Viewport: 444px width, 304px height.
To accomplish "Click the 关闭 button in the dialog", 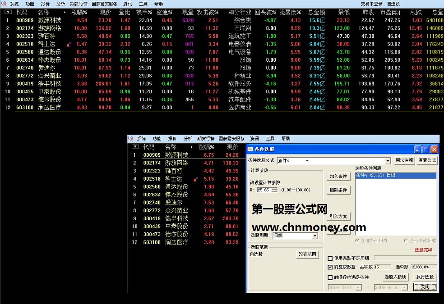I will click(x=425, y=287).
